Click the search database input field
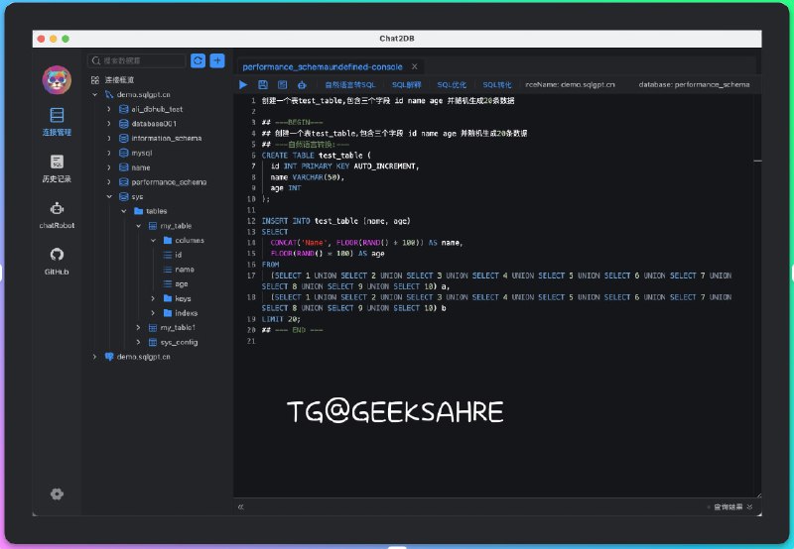The width and height of the screenshot is (794, 549). pos(144,60)
